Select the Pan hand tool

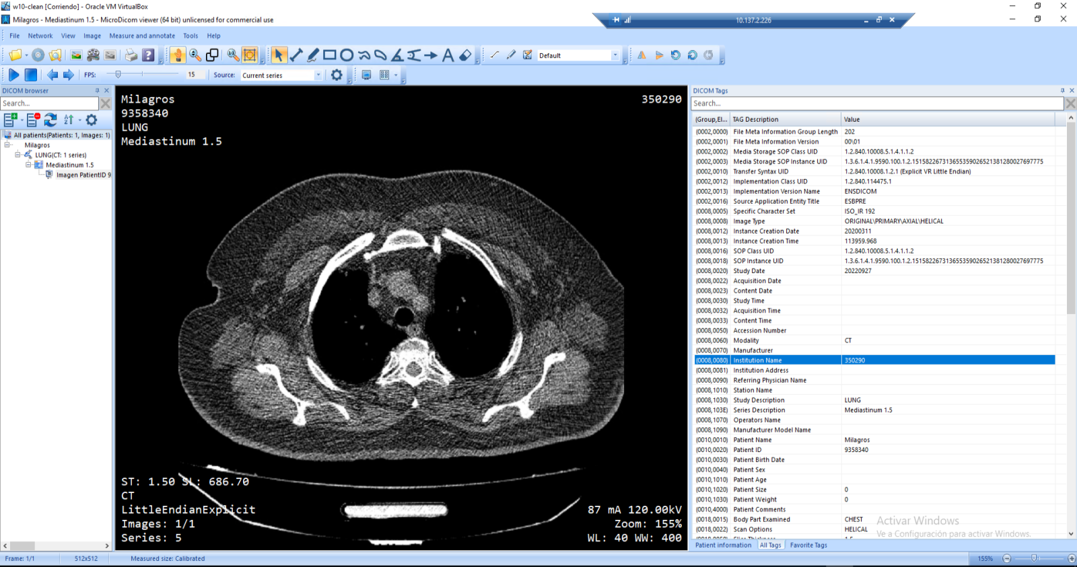tap(178, 55)
